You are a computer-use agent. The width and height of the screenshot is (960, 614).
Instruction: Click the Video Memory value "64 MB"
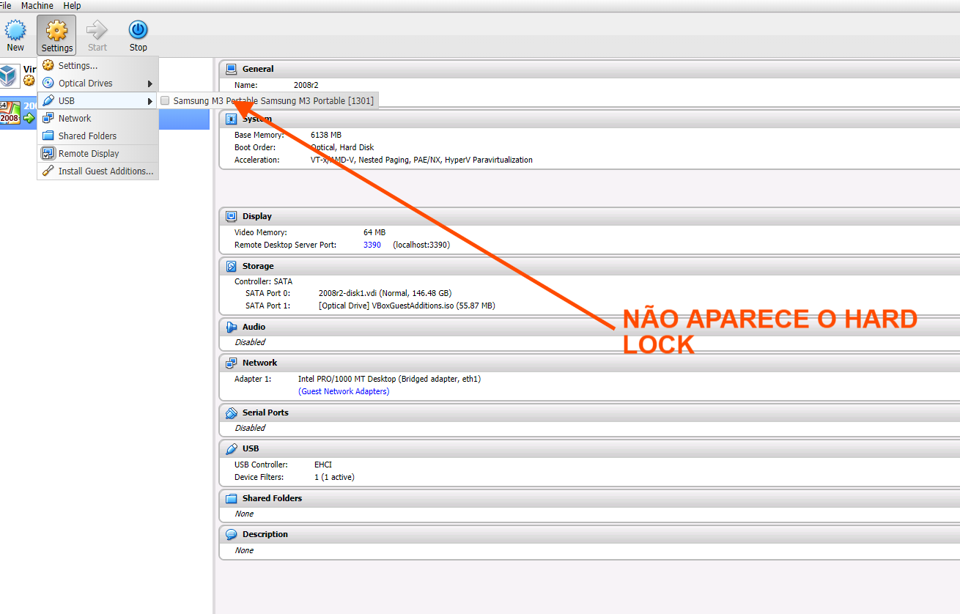point(374,232)
